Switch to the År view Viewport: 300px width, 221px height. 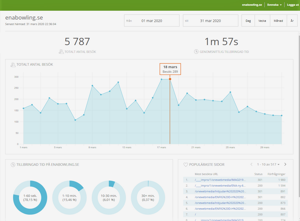coord(292,20)
